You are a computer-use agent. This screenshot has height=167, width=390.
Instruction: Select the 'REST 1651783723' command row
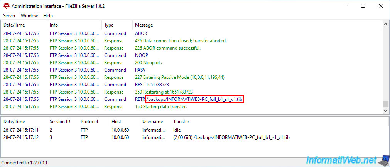point(192,85)
